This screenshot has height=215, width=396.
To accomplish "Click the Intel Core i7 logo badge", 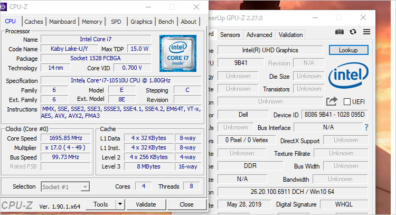I will coord(178,53).
